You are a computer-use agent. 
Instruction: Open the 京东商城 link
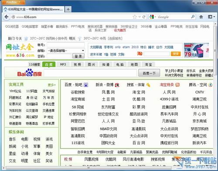pyautogui.click(x=200, y=121)
